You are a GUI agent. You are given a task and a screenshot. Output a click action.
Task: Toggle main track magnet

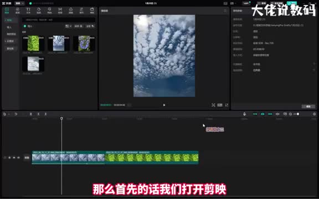(255, 114)
